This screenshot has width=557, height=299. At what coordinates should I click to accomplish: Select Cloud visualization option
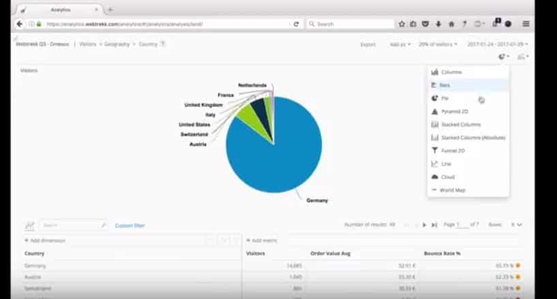pyautogui.click(x=447, y=177)
